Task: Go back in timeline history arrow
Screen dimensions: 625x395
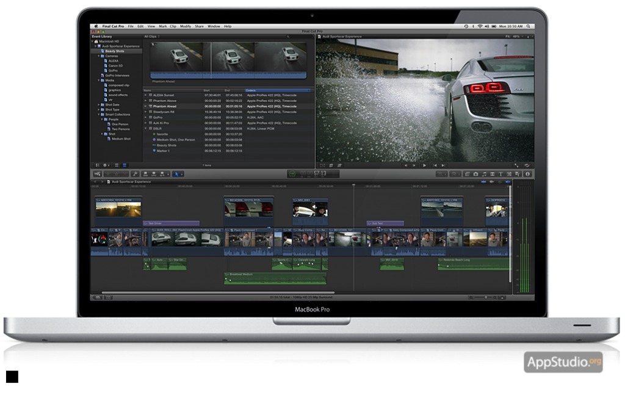Action: (95, 182)
